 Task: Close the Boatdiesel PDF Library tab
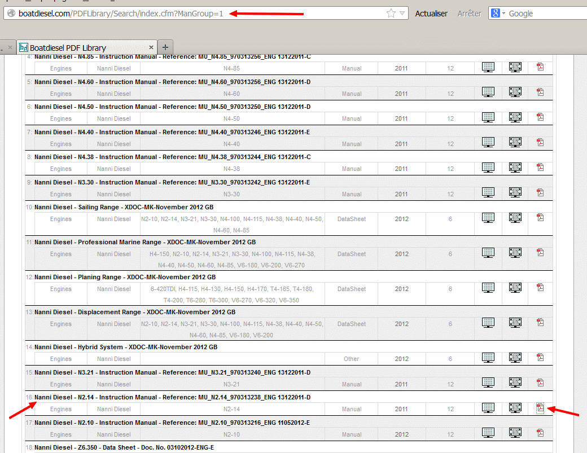coord(151,47)
